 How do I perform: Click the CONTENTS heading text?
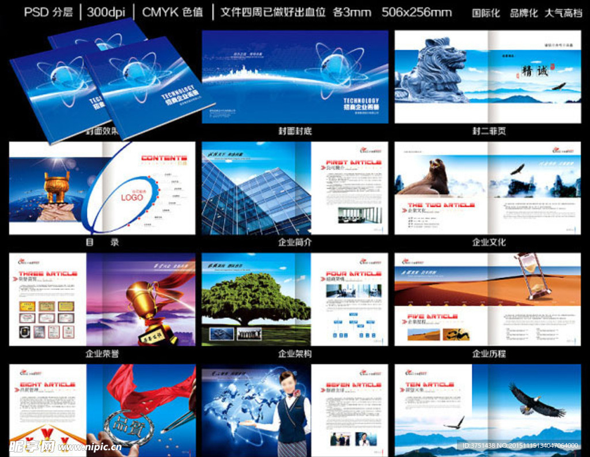coord(164,158)
